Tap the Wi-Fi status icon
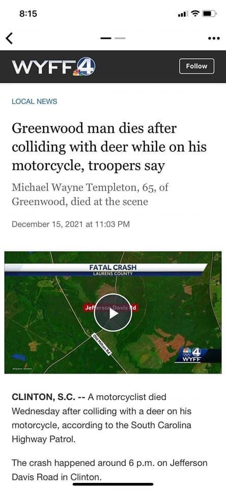Screen dimensions: 226x490 (x=195, y=13)
